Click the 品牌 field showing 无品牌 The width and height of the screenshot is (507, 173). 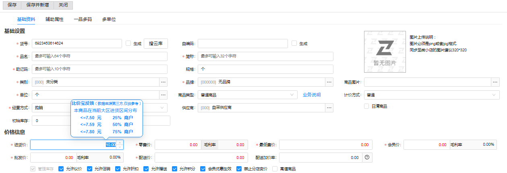[261, 82]
